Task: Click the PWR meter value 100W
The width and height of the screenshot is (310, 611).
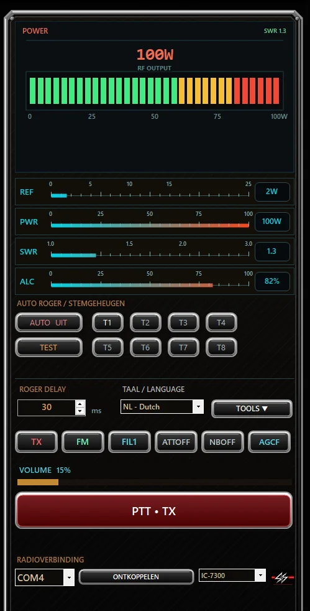Action: [x=272, y=222]
